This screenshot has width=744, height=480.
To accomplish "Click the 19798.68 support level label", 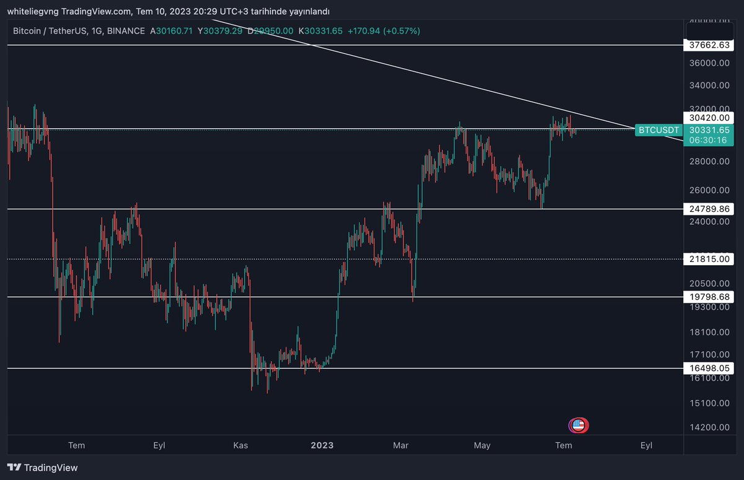I will (x=709, y=297).
